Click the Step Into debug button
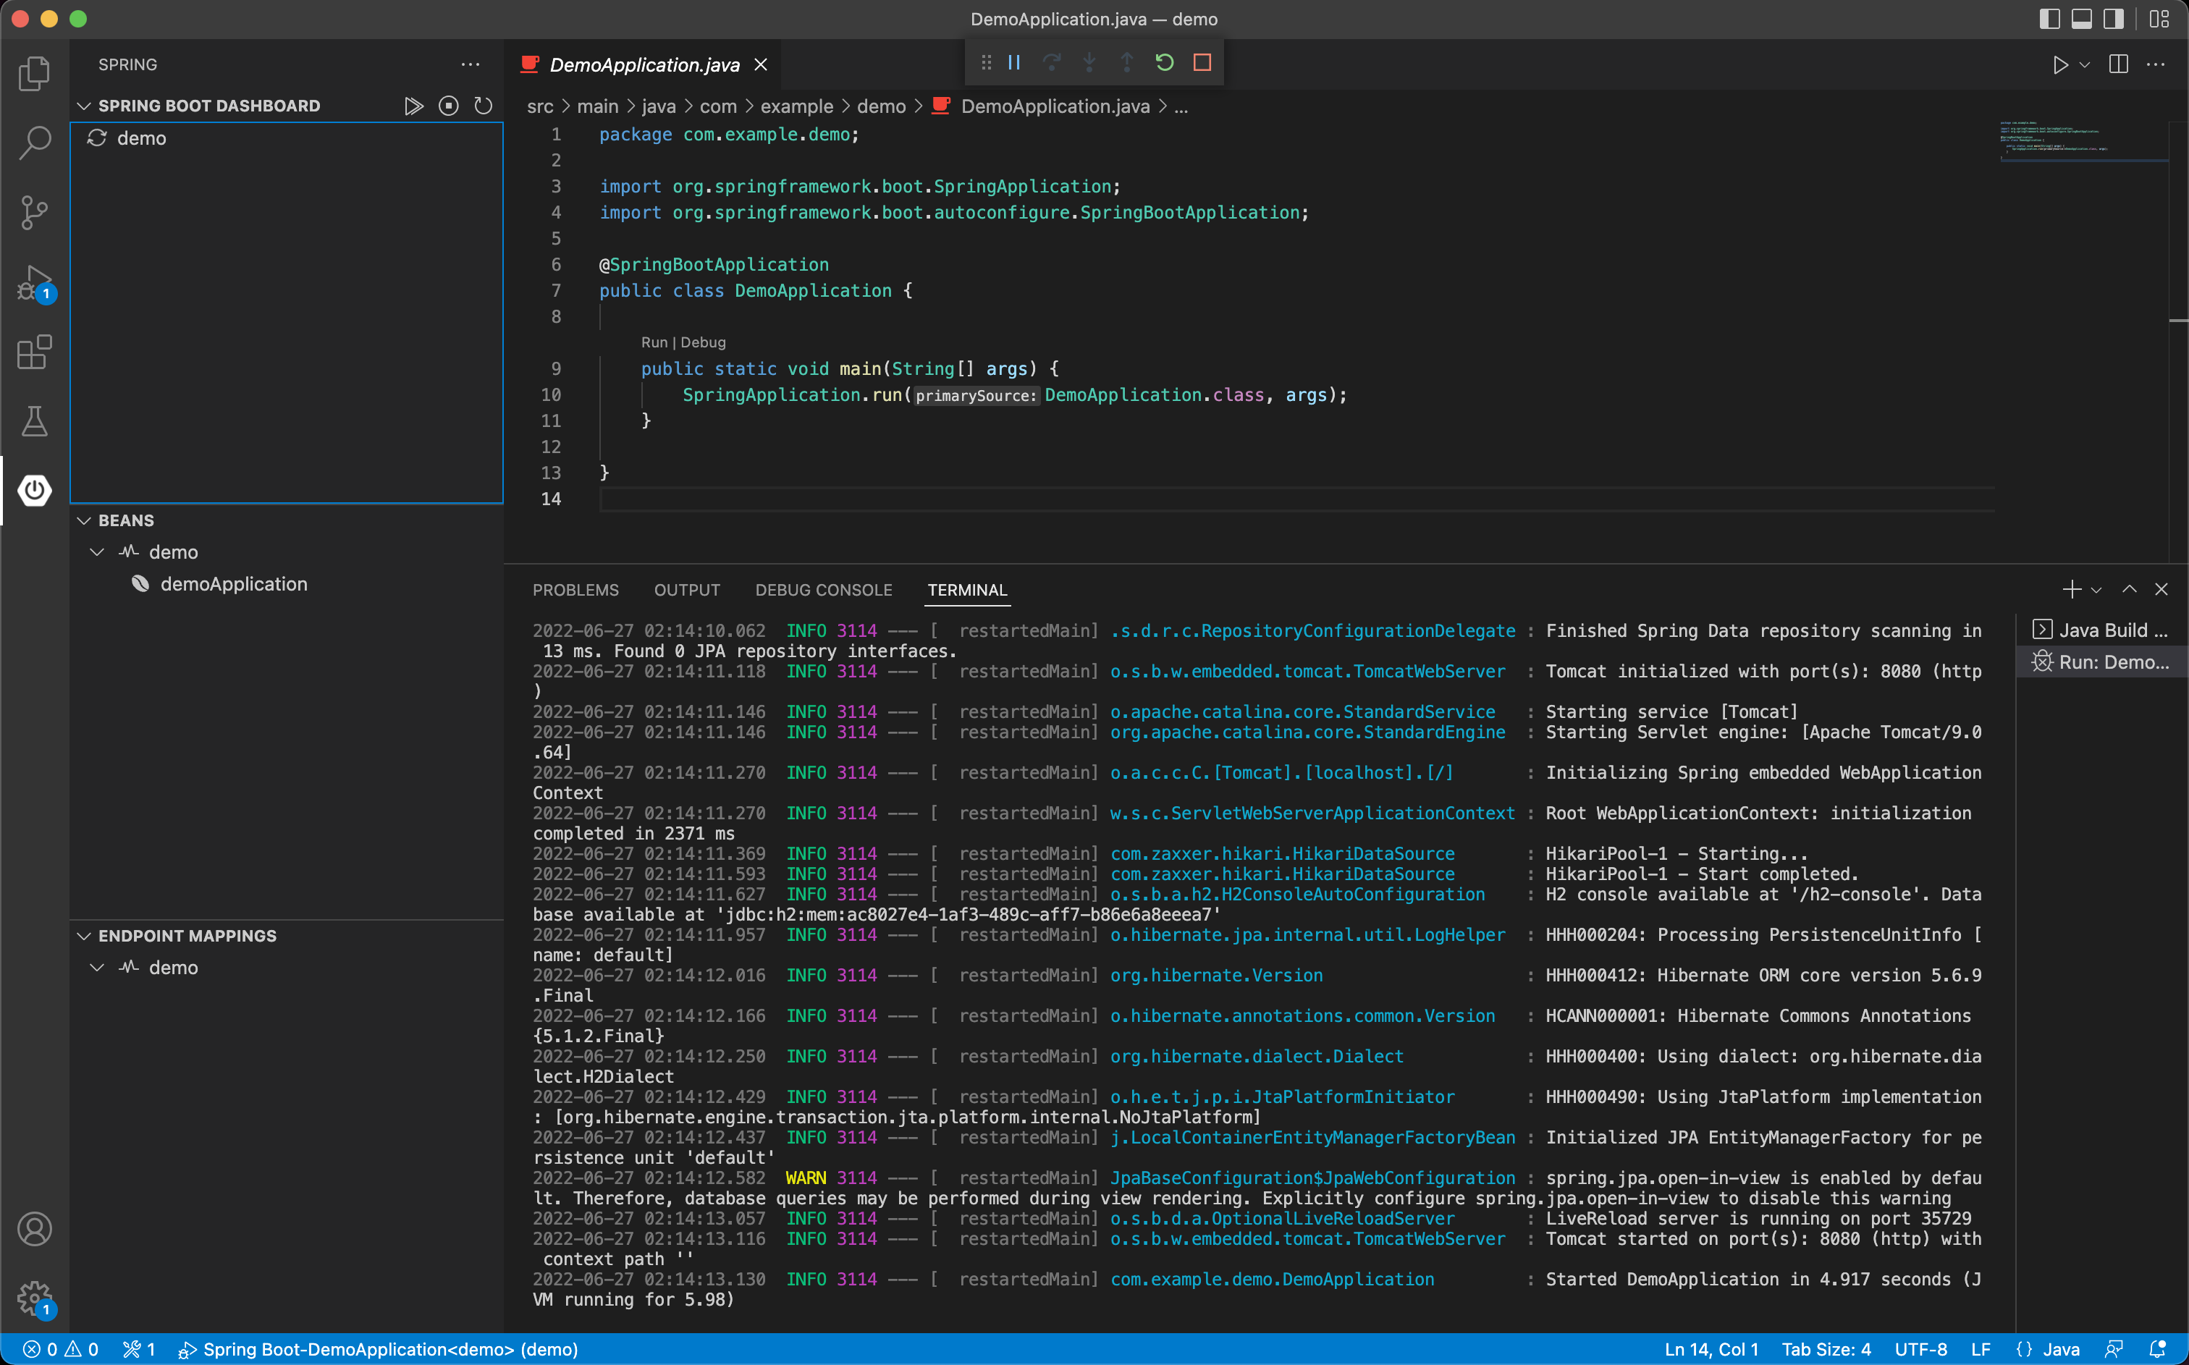The image size is (2189, 1365). (x=1089, y=62)
